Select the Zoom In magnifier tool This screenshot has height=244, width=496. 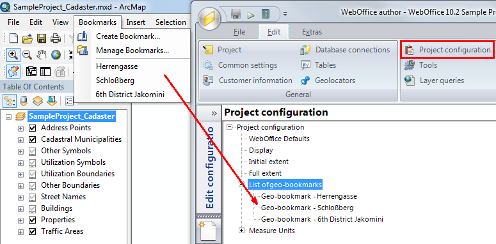point(13,55)
